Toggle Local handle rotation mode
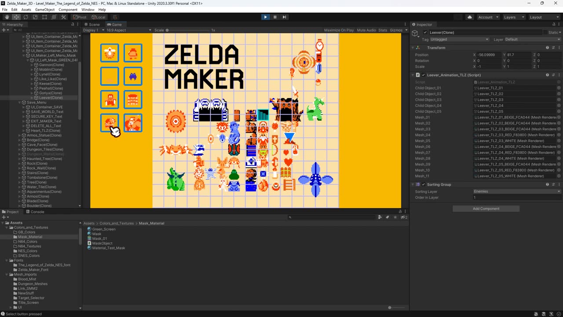The width and height of the screenshot is (563, 317). click(98, 17)
